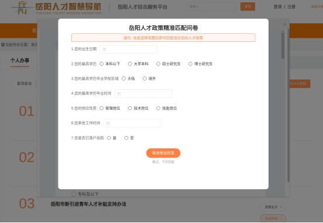Switch to the 个人办事 tab
323x223 pixels.
(x=20, y=60)
